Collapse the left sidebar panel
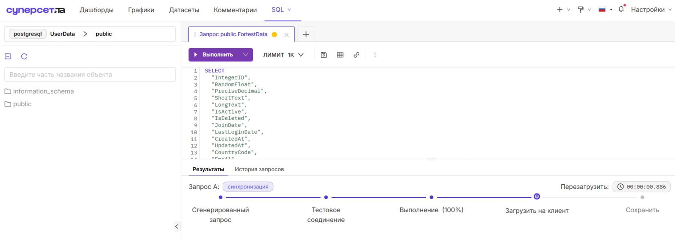The image size is (675, 241). 177,226
